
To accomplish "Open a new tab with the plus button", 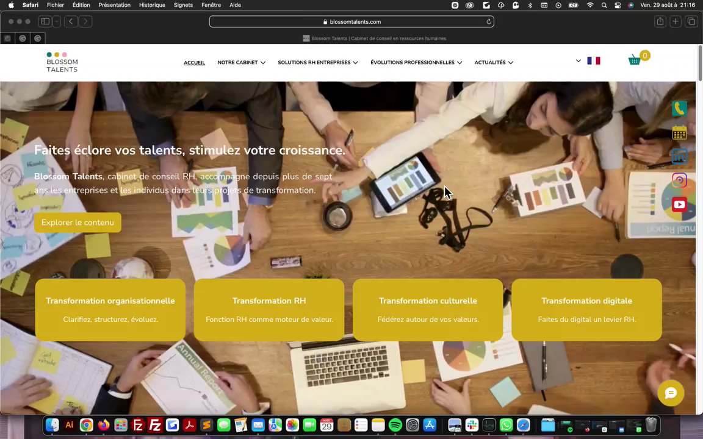I will click(675, 21).
